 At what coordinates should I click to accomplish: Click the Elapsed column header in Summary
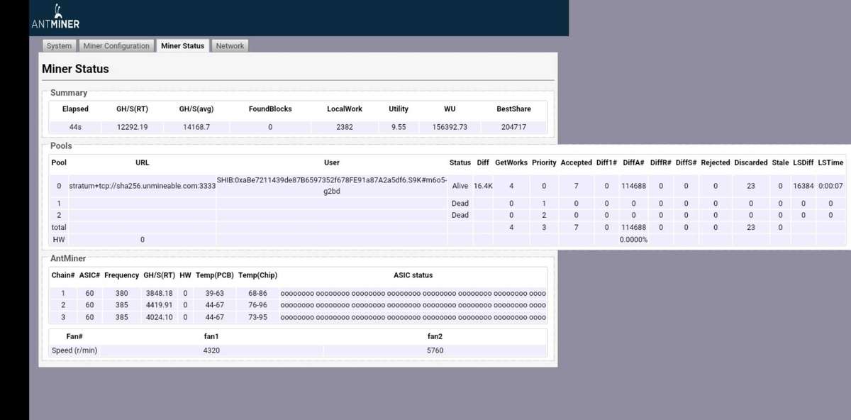click(x=75, y=109)
